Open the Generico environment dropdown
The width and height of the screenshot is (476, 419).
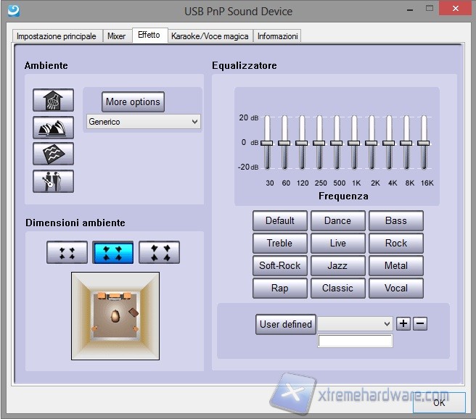tap(143, 122)
